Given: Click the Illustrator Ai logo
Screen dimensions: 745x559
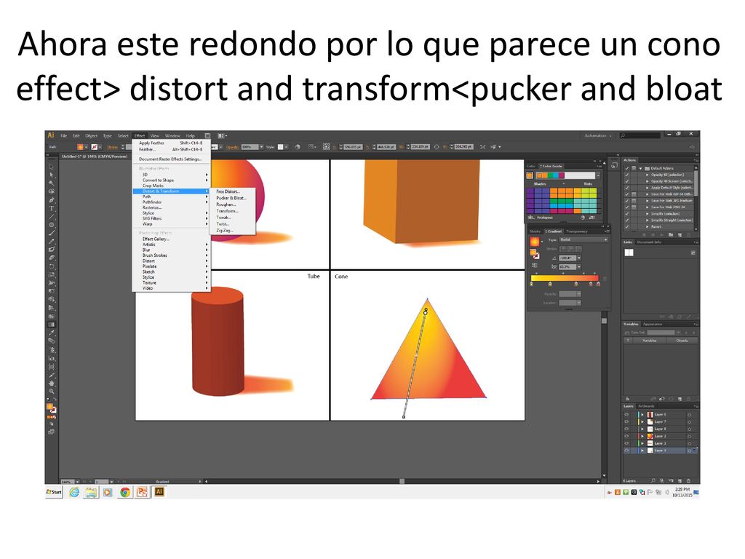Looking at the screenshot, I should (x=51, y=135).
